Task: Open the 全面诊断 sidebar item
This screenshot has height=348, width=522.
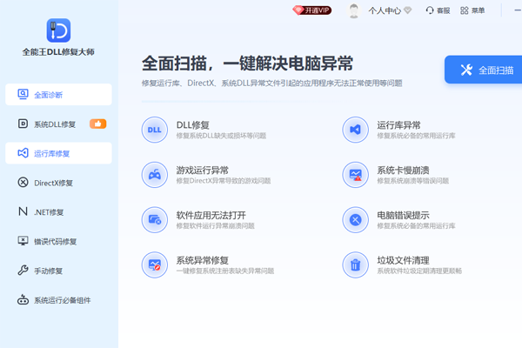Action: click(x=58, y=95)
